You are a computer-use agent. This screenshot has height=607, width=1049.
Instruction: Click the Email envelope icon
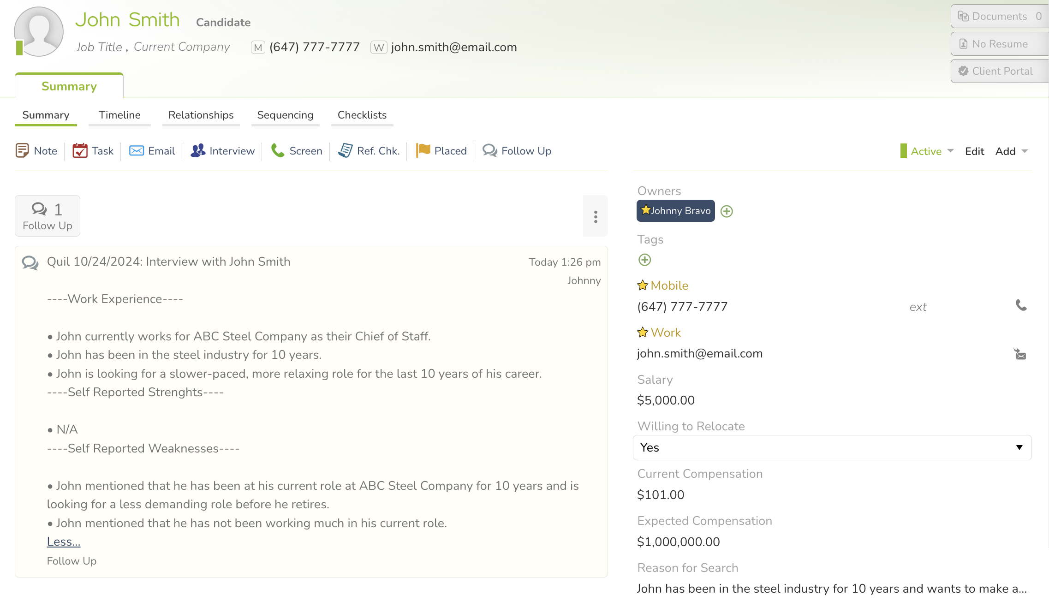pyautogui.click(x=137, y=151)
